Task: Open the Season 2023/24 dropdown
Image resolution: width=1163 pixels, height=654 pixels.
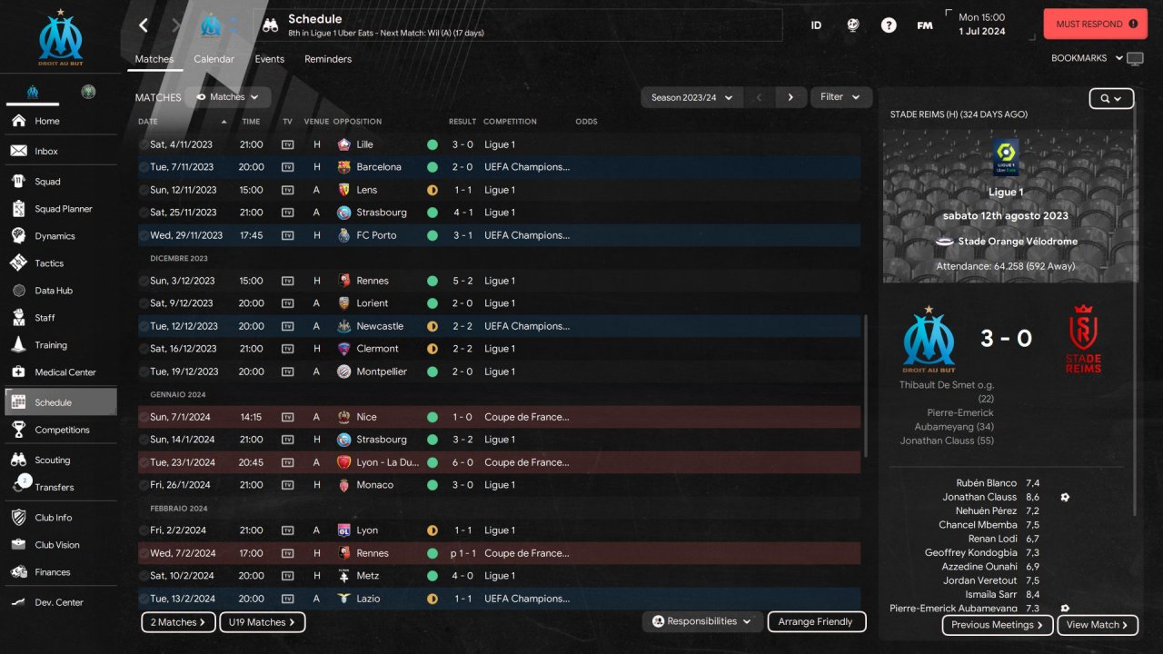Action: point(691,97)
